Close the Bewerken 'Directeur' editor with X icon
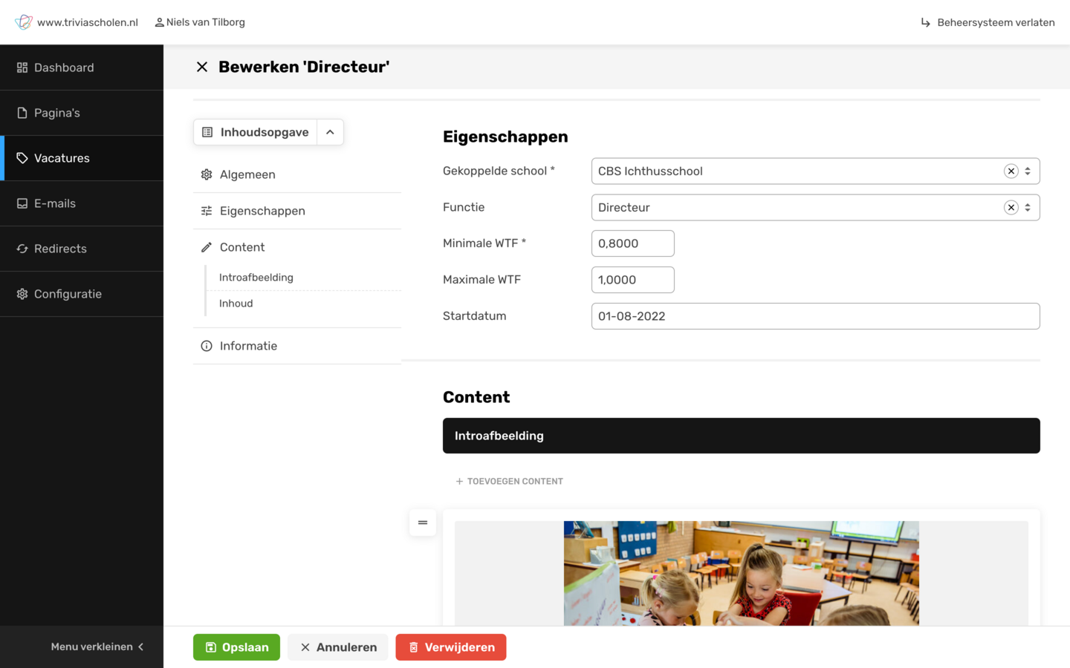Screen dimensions: 1070x668 (x=202, y=67)
